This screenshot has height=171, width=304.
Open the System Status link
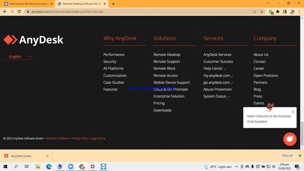pyautogui.click(x=217, y=96)
